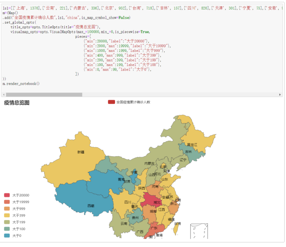286x247 pixels.
Task: Click the South China Sea inset box
Action: pyautogui.click(x=199, y=232)
